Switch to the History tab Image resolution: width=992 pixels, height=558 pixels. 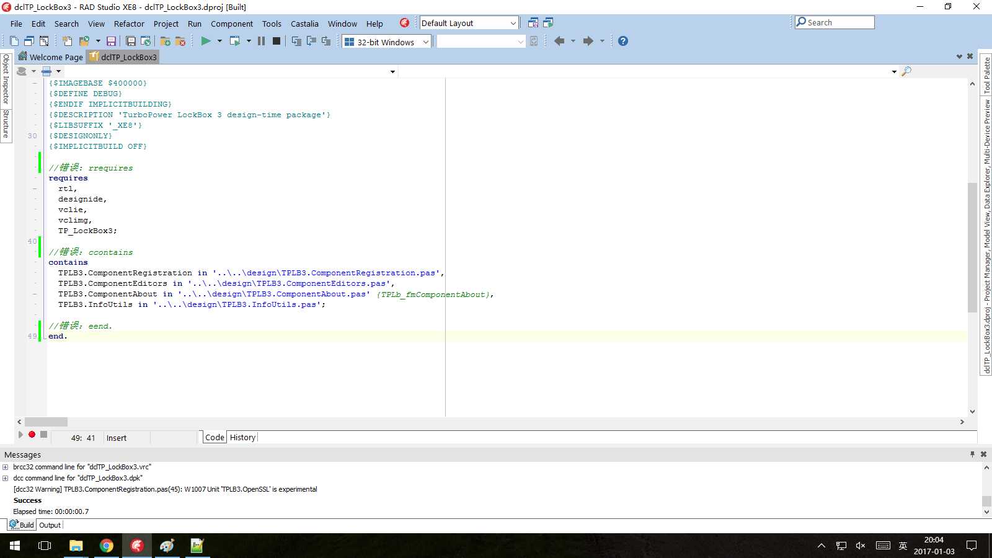click(242, 437)
